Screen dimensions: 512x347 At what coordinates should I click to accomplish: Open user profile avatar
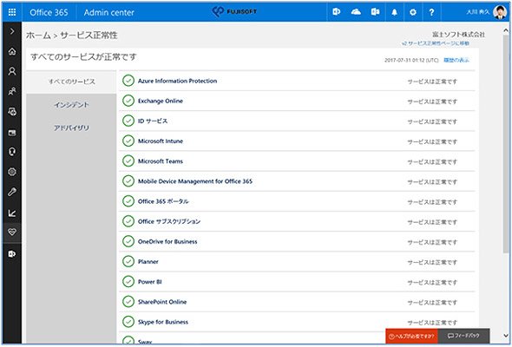click(500, 12)
